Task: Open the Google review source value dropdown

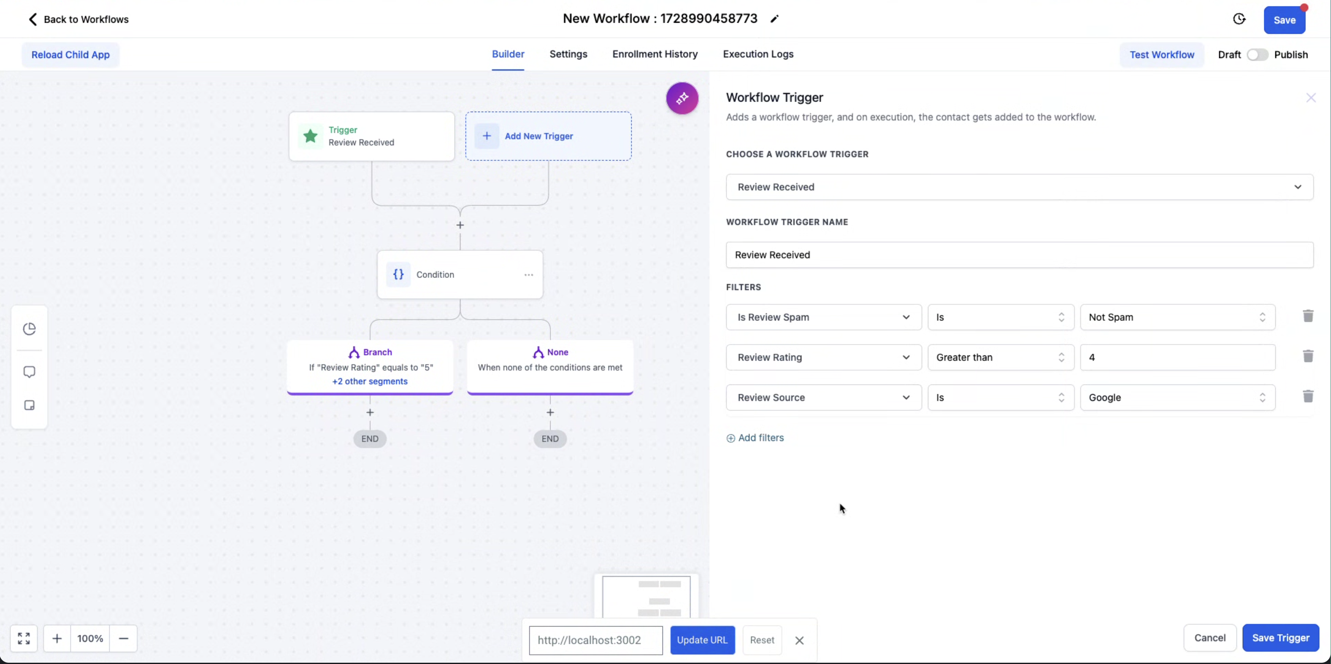Action: tap(1177, 398)
